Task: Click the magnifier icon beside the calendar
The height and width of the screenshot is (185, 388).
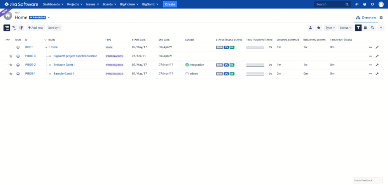Action: coord(372,28)
